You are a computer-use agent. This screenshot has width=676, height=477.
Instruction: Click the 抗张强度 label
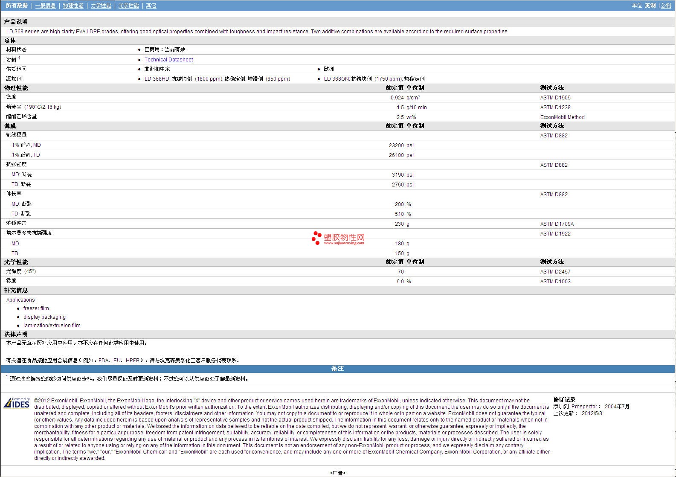(16, 164)
